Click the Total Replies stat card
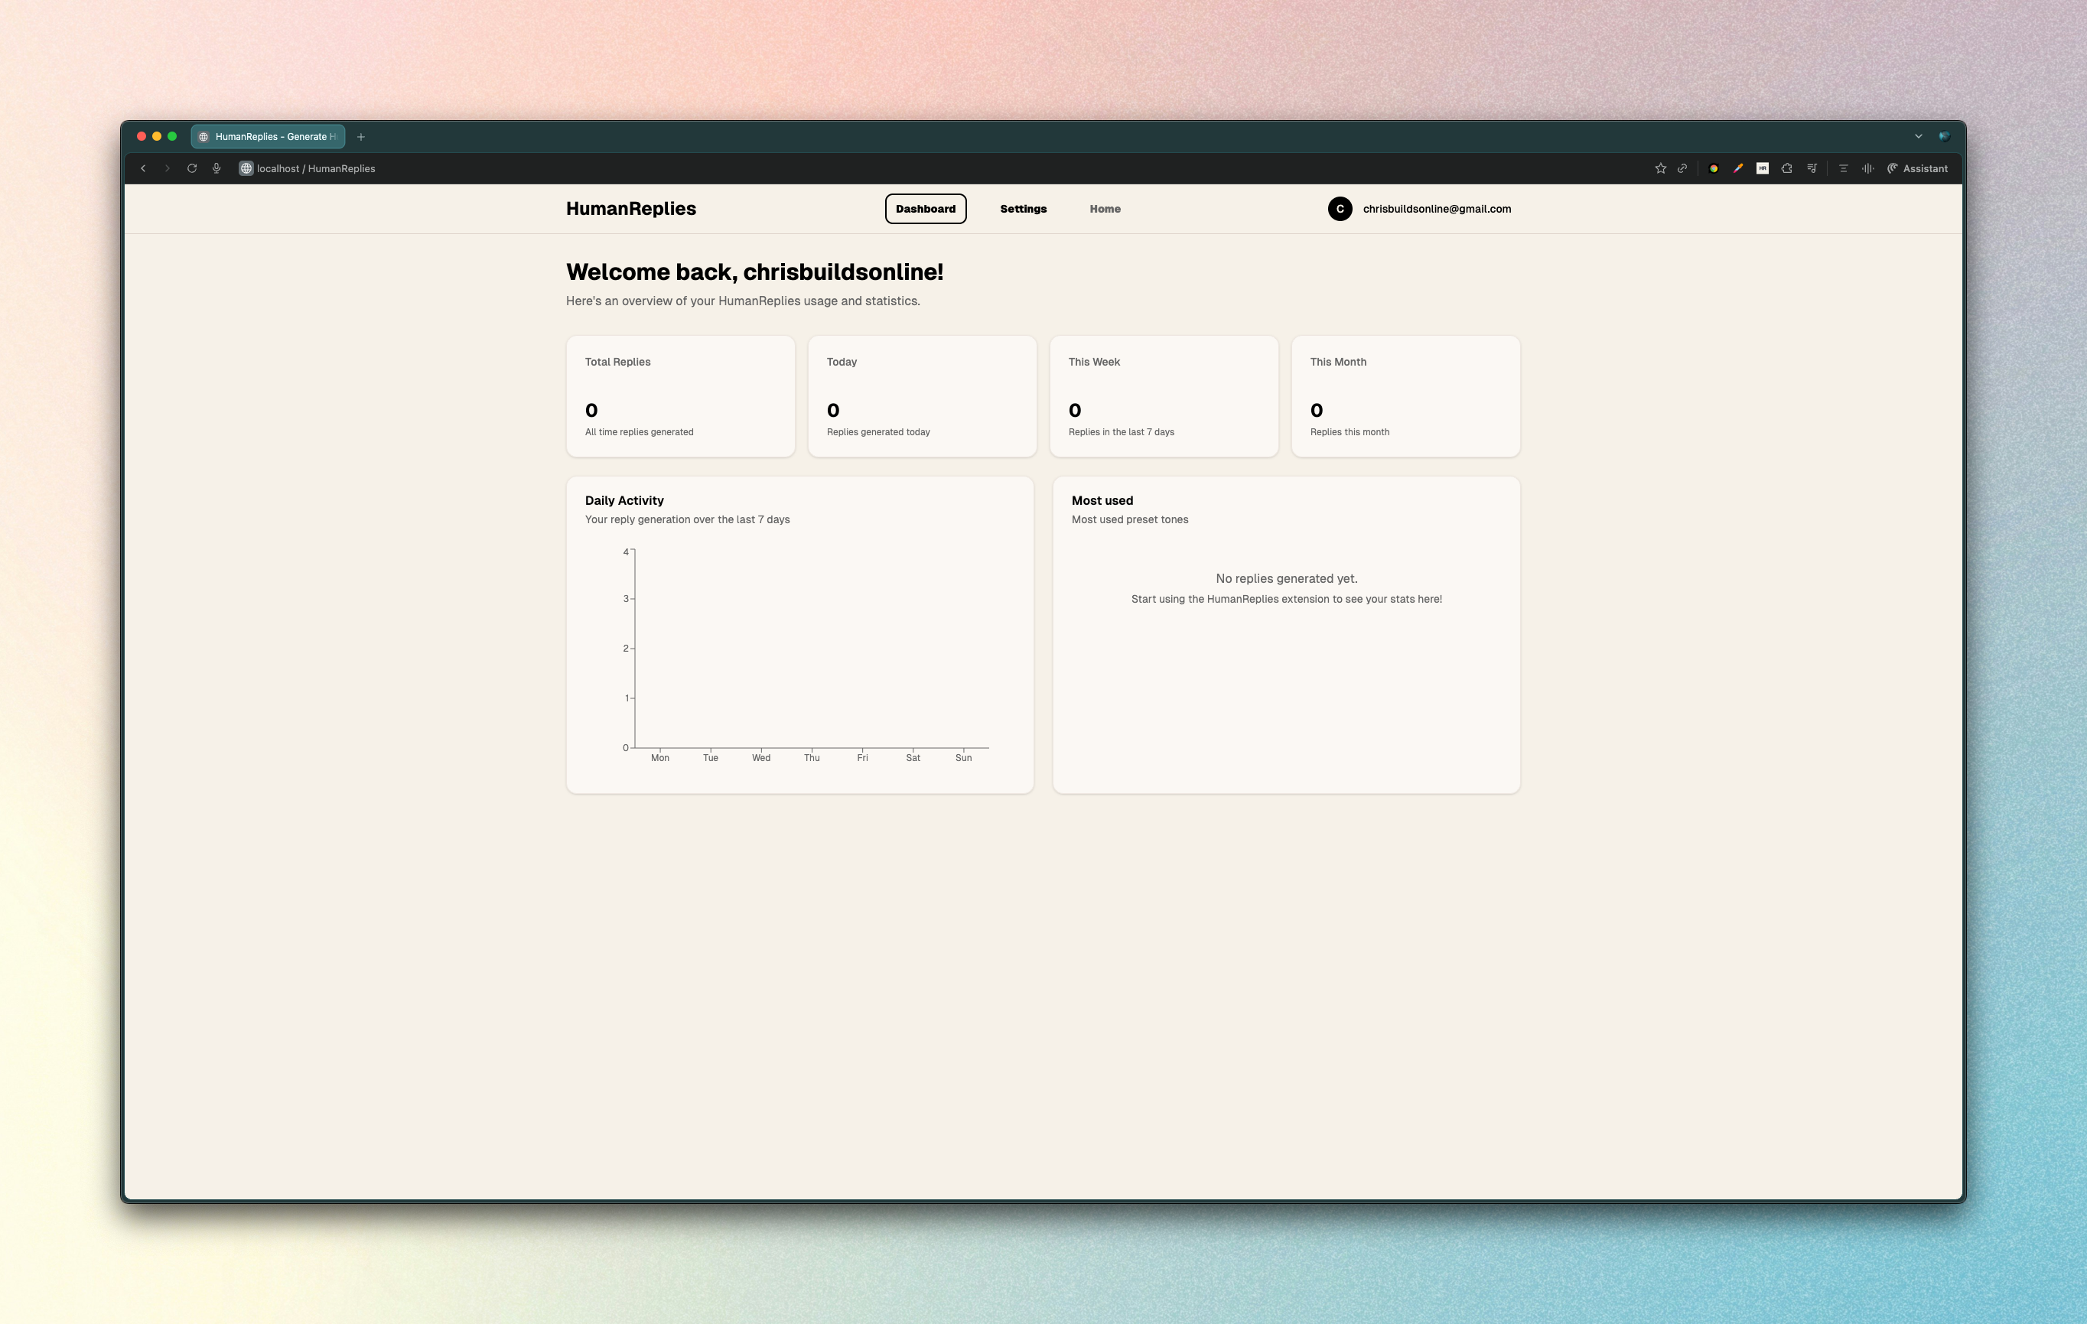This screenshot has width=2087, height=1324. [x=679, y=396]
